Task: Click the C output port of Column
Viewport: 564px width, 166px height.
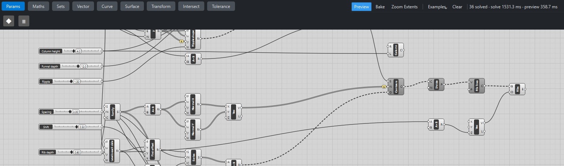Action: [404, 50]
